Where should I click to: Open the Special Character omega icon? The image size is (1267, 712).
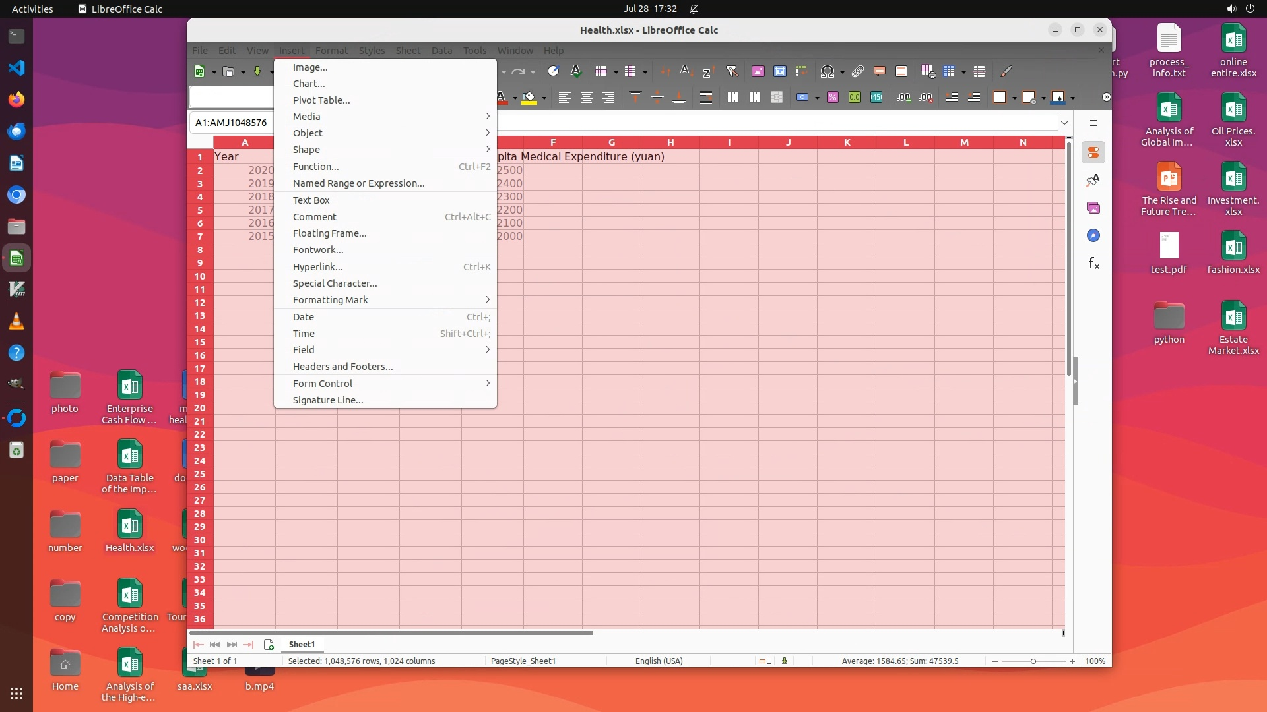[x=827, y=71]
